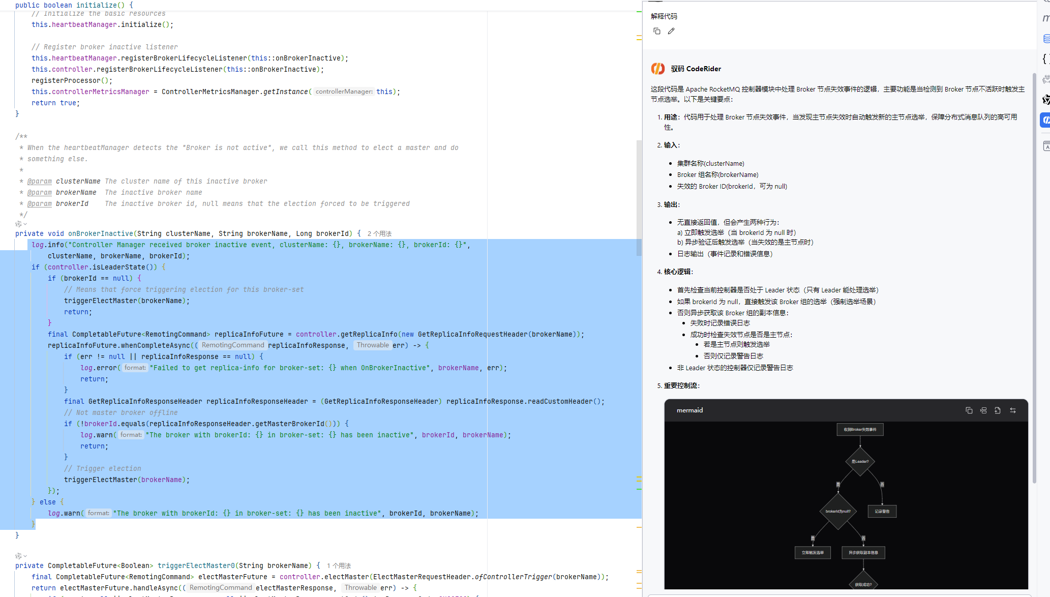
Task: Show the '2 个用法' usages hint
Action: click(379, 234)
